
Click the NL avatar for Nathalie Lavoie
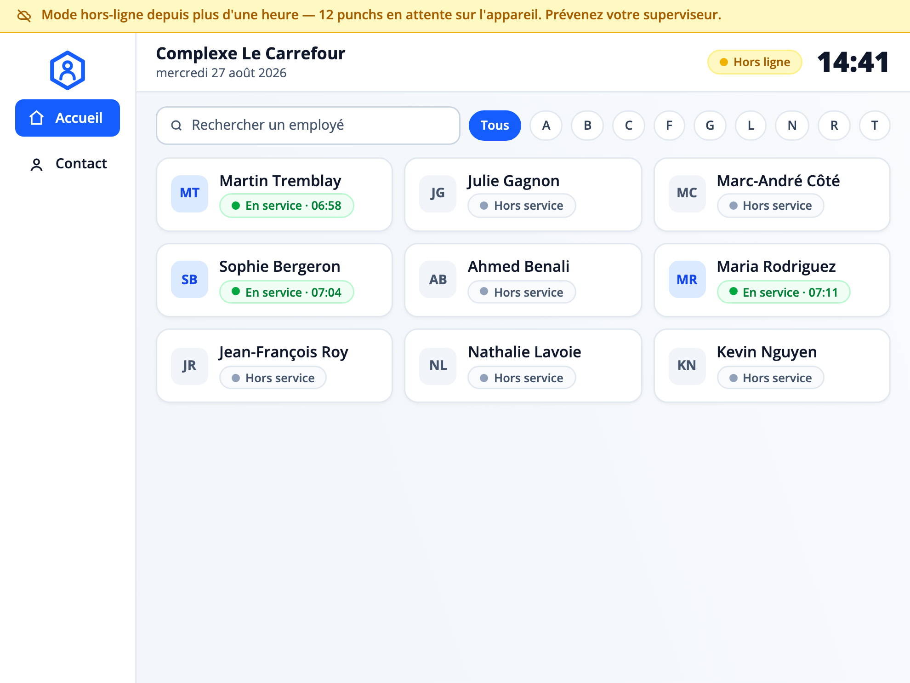tap(438, 366)
